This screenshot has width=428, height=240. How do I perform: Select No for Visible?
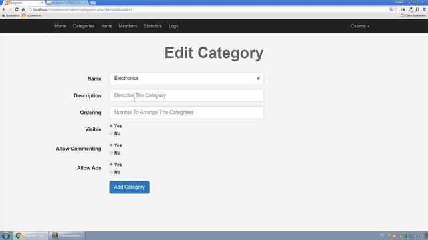coord(111,133)
